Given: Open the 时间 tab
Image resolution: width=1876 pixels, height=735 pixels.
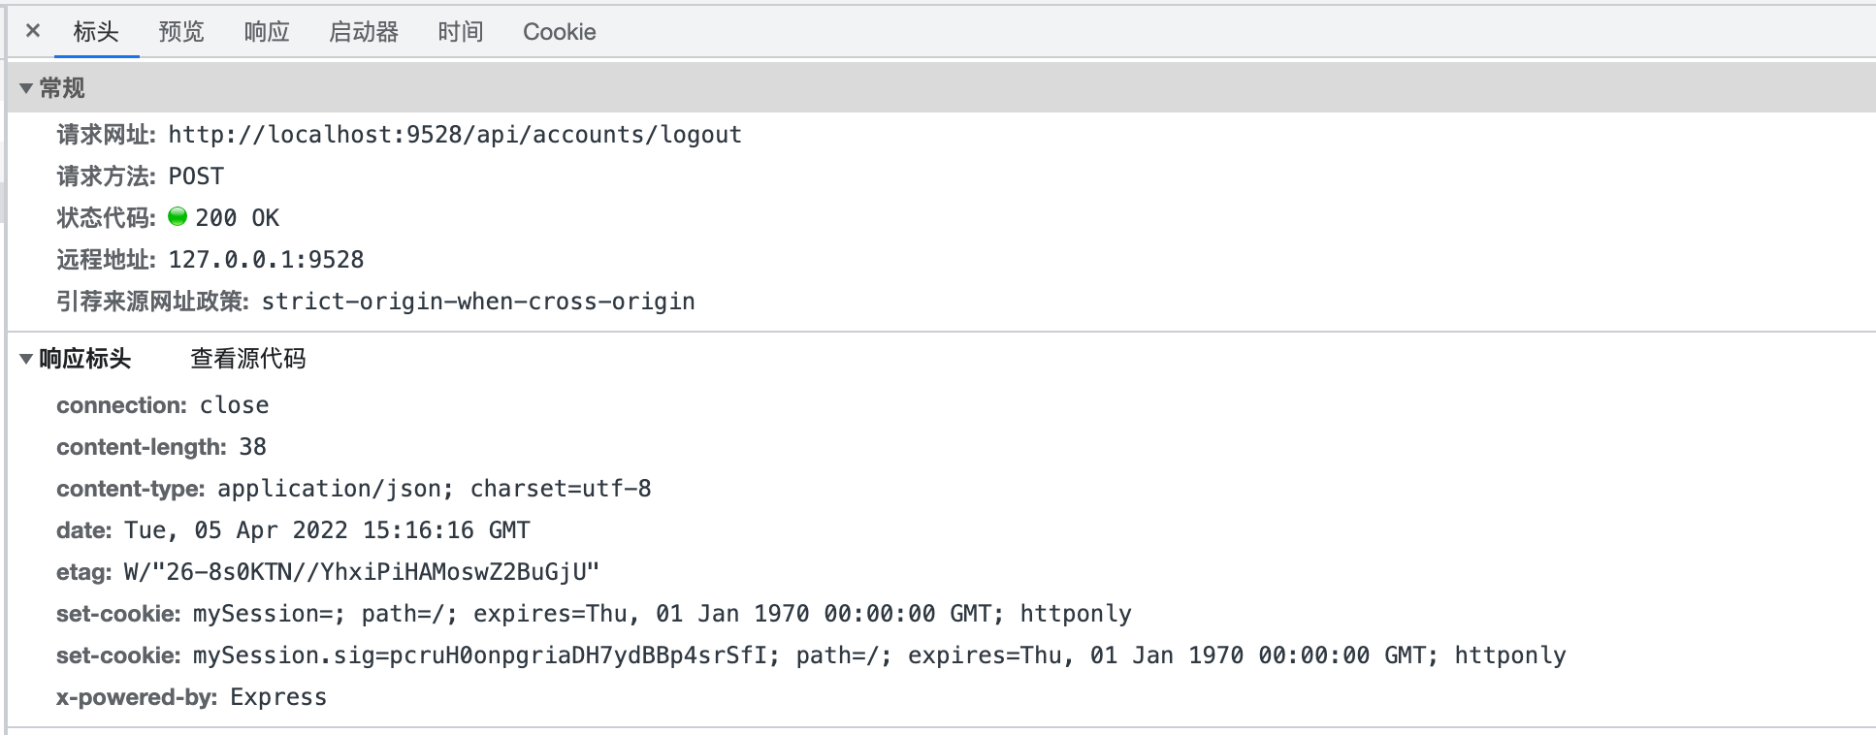Looking at the screenshot, I should point(462,31).
